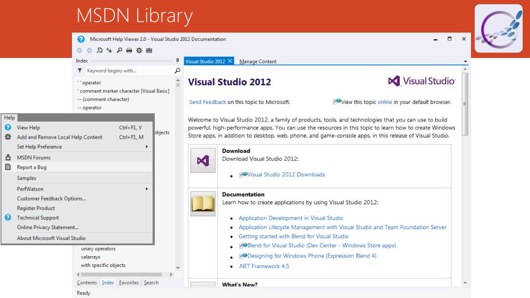Click the Help Viewer question mark title icon
The image size is (530, 298).
[x=81, y=39]
